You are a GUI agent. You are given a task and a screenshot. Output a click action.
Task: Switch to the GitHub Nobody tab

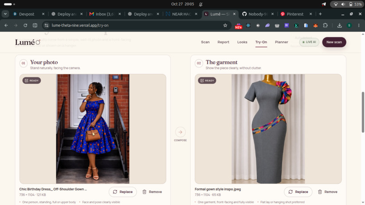point(258,14)
